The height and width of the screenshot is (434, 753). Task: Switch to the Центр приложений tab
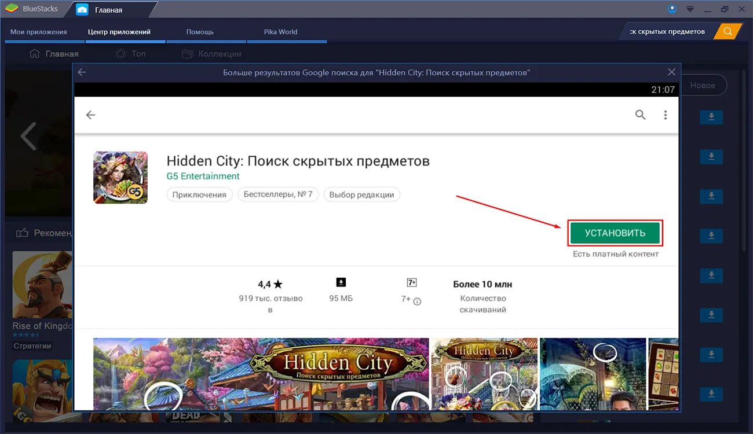[x=119, y=32]
